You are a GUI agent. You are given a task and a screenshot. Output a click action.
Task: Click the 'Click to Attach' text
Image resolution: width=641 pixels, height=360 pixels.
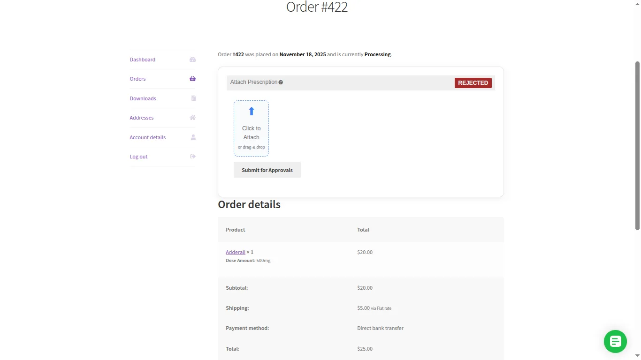click(251, 133)
